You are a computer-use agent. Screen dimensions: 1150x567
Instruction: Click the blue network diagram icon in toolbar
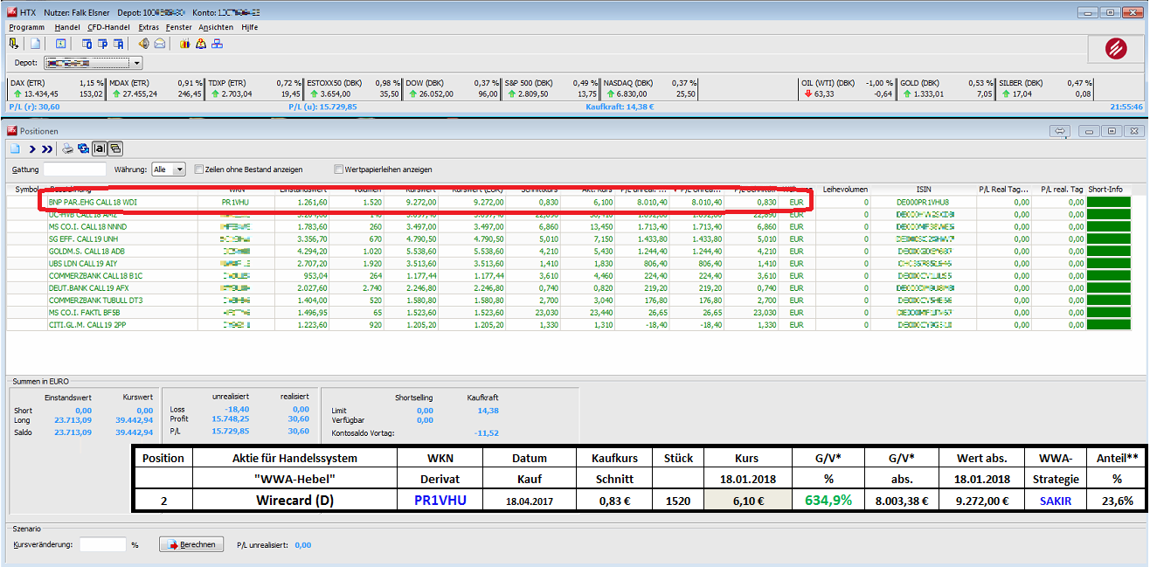[x=217, y=43]
